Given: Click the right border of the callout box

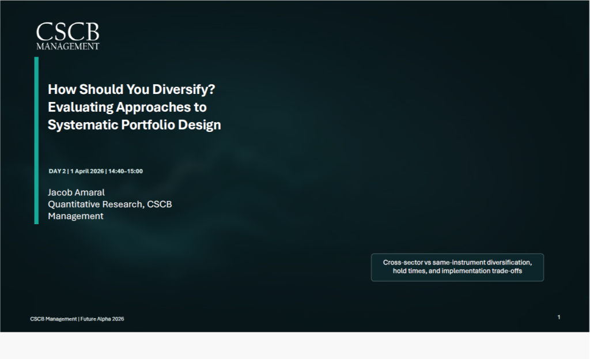Looking at the screenshot, I should 543,267.
